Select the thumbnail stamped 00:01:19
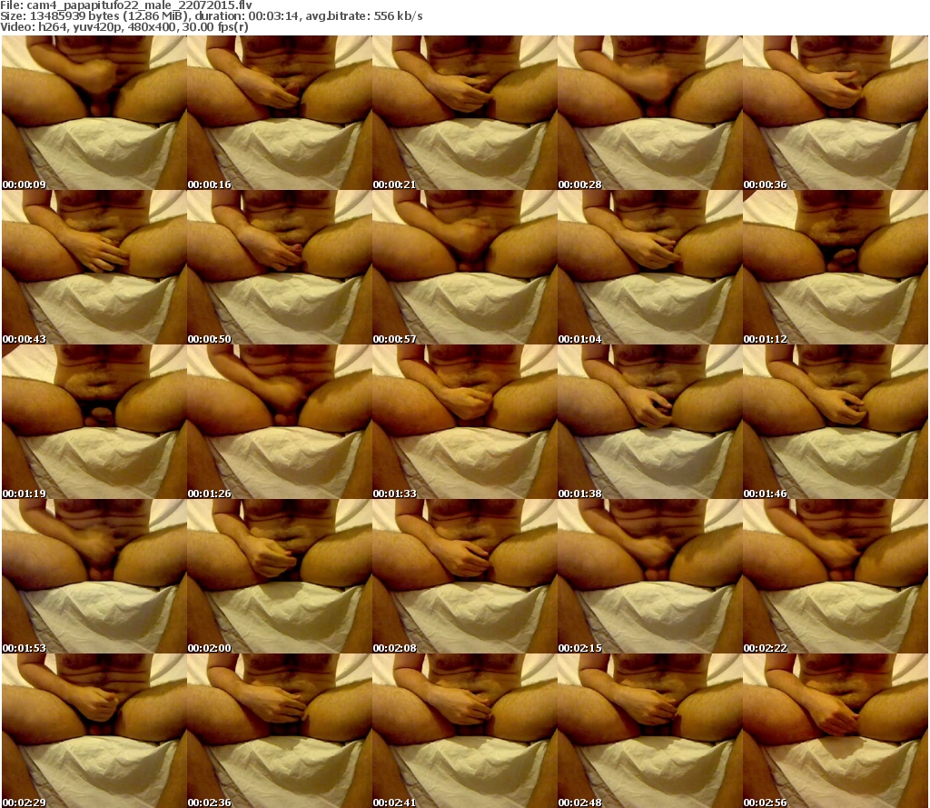Screen dimensions: 930x808 point(94,422)
